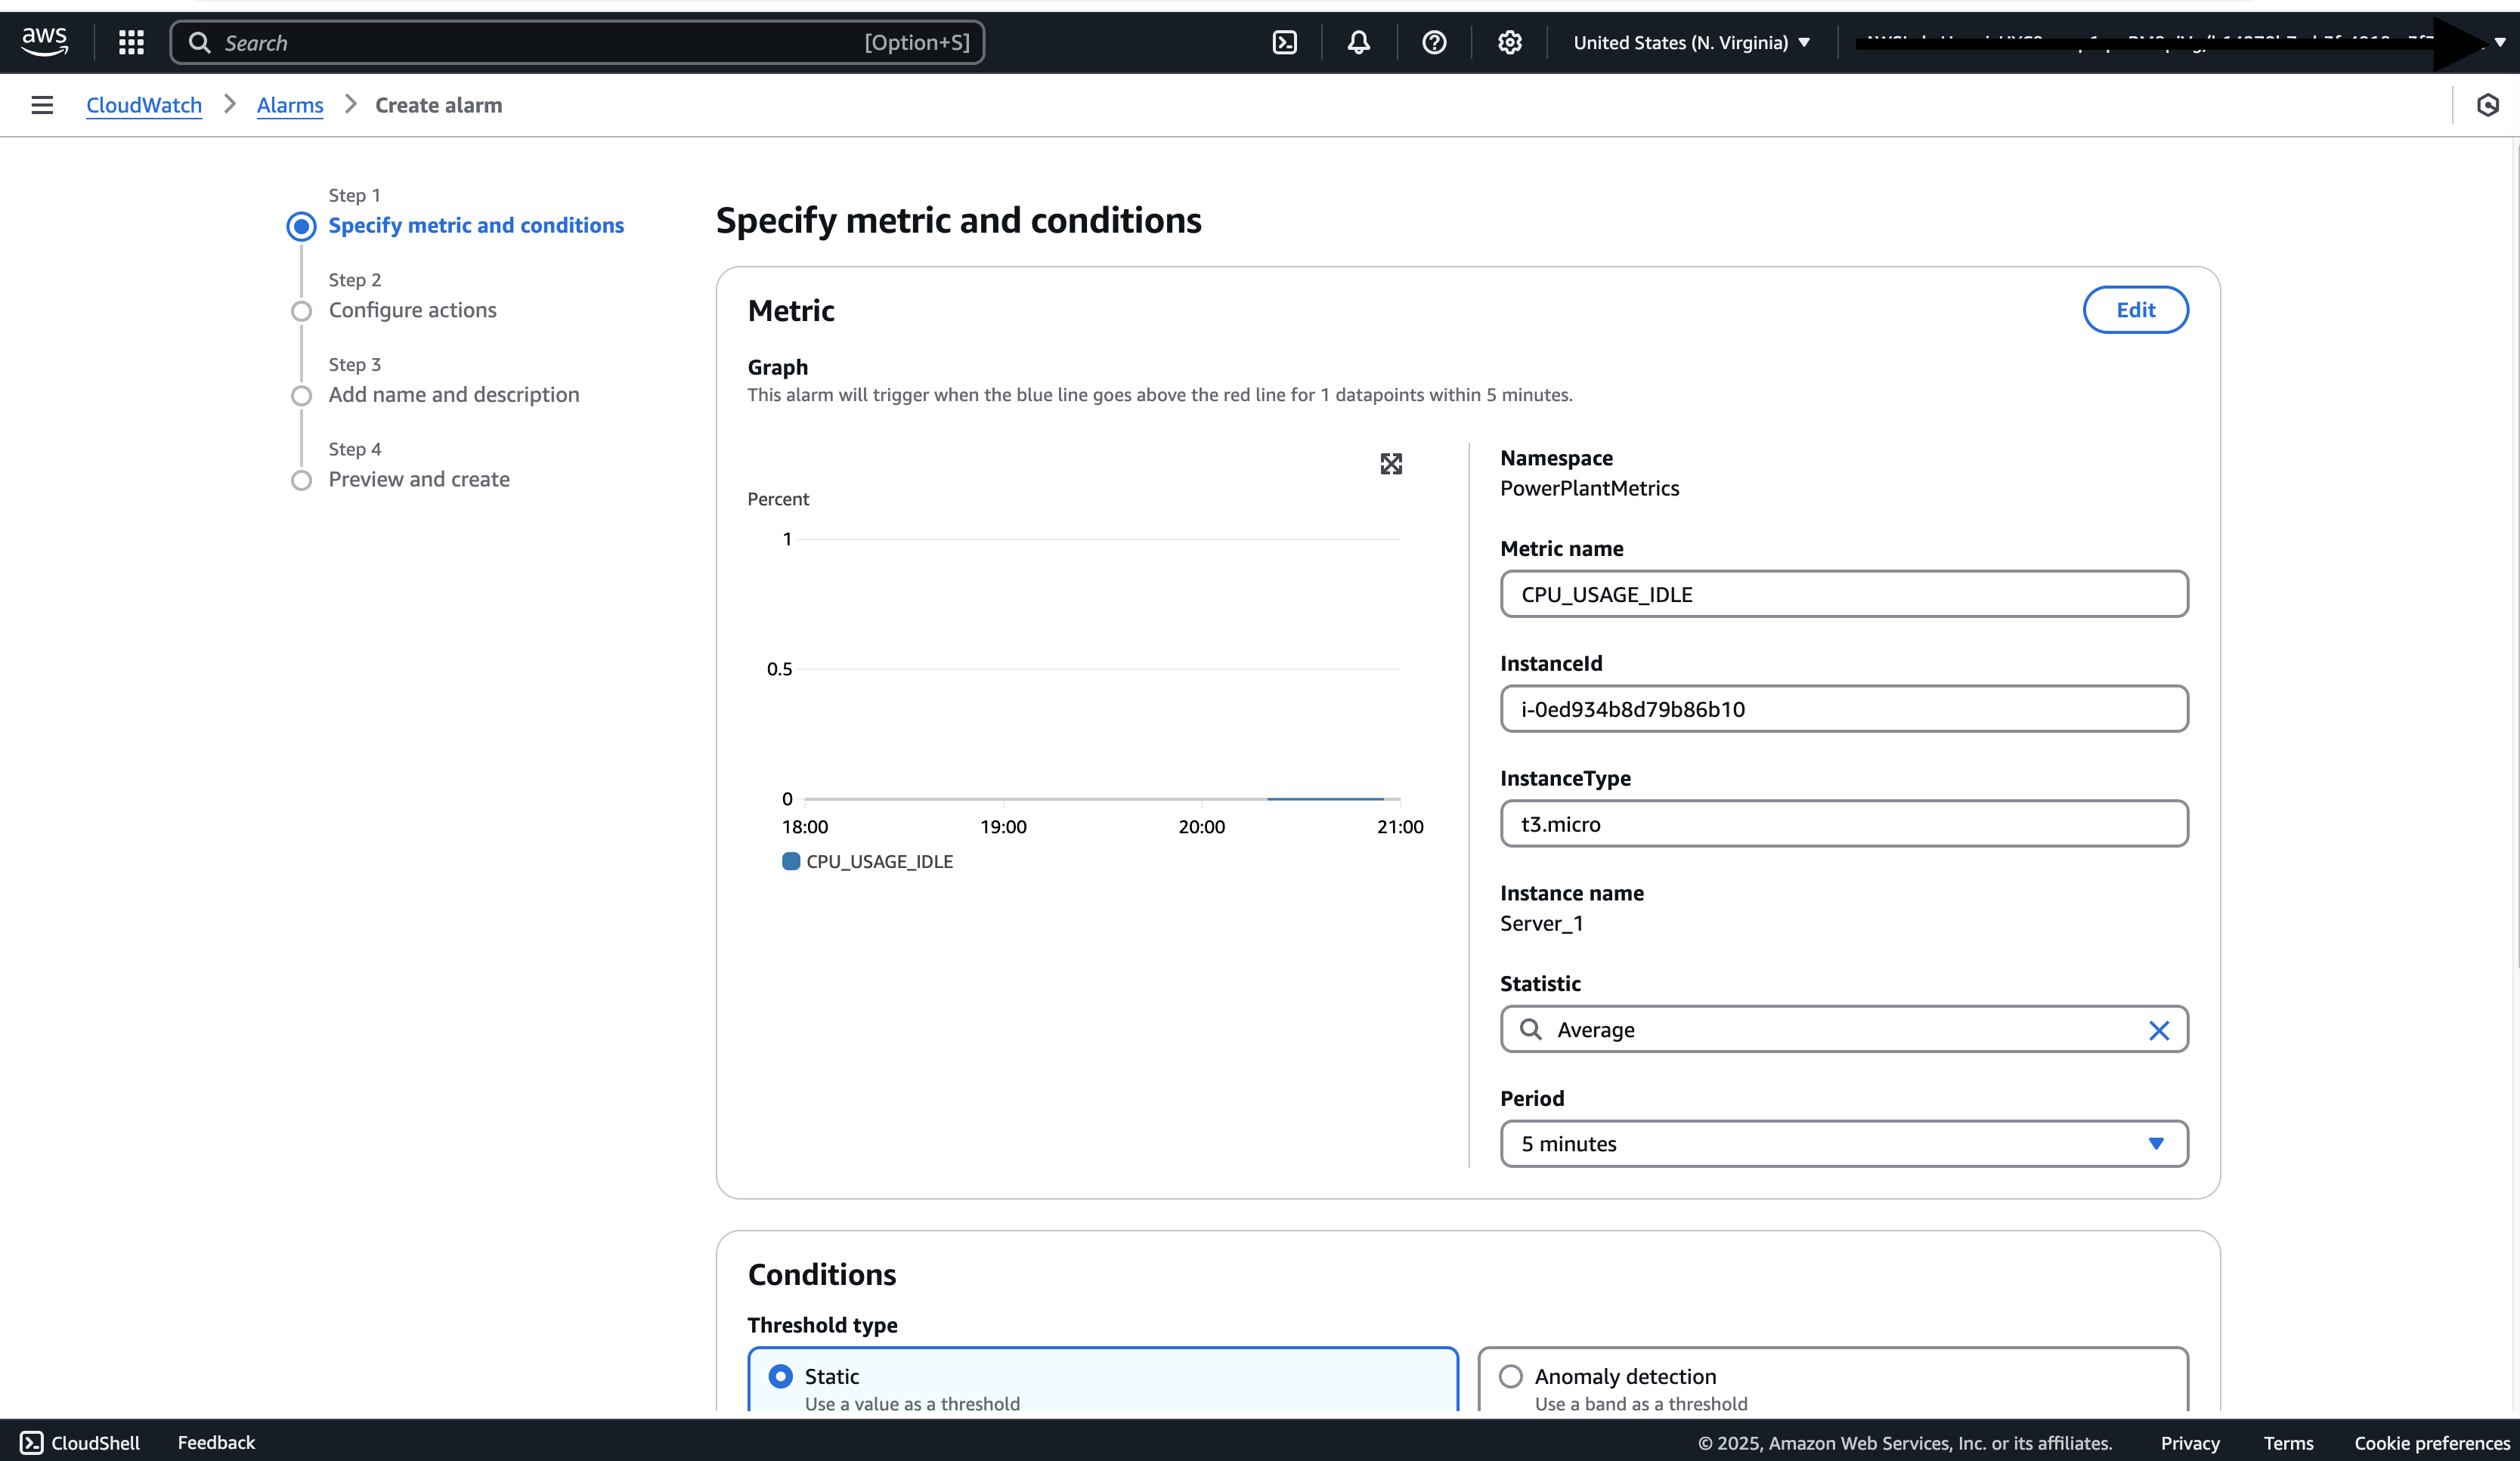The height and width of the screenshot is (1461, 2520).
Task: Click the InstanceType input field
Action: pos(1844,824)
